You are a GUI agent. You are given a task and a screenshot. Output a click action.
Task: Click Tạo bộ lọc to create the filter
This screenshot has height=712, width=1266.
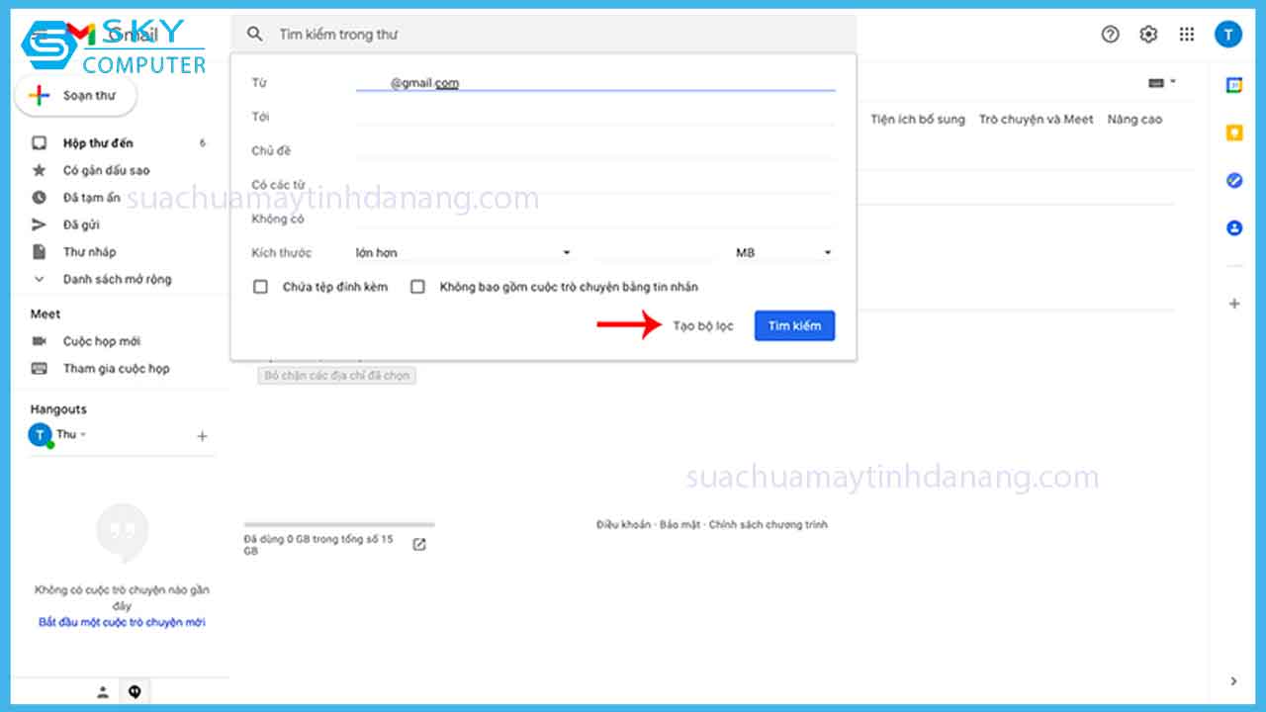[701, 324]
